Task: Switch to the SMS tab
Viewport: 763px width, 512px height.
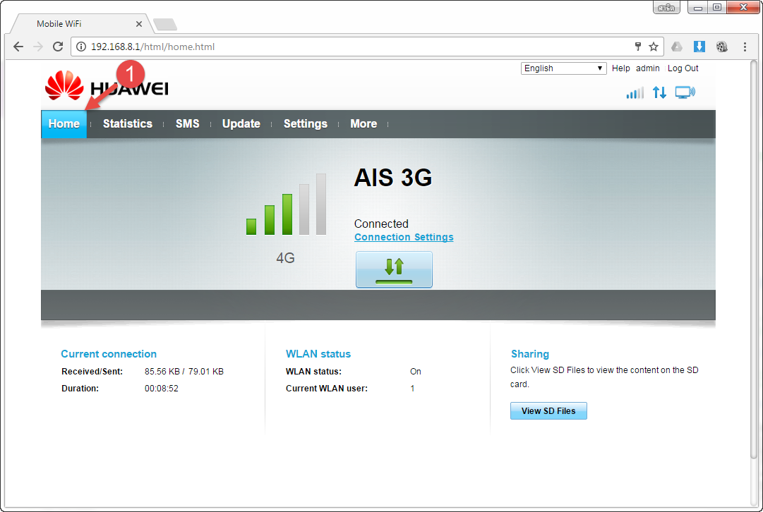Action: tap(187, 124)
